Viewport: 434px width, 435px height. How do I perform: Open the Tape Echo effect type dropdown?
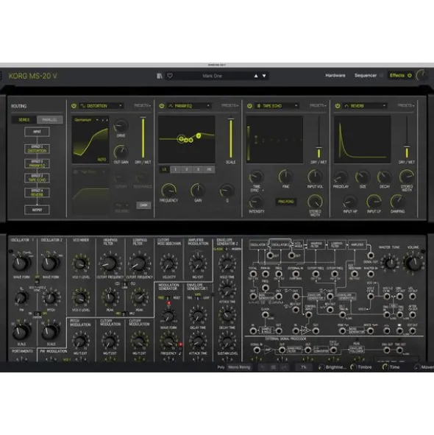(x=277, y=106)
